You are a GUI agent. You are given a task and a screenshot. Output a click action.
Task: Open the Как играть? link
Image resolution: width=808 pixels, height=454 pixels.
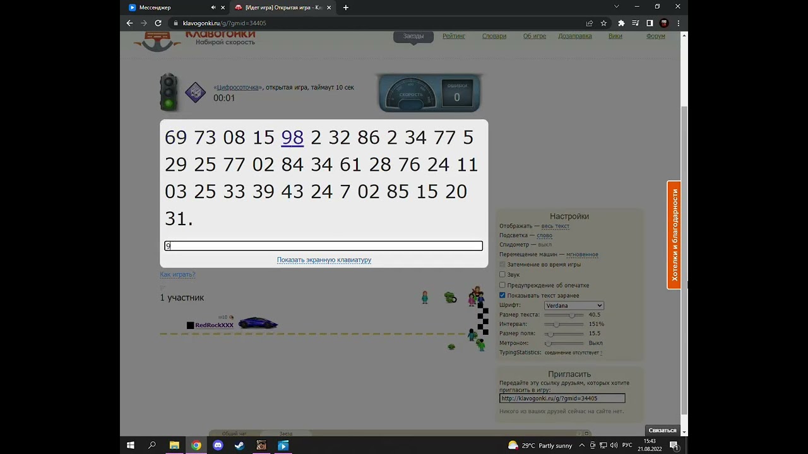177,274
